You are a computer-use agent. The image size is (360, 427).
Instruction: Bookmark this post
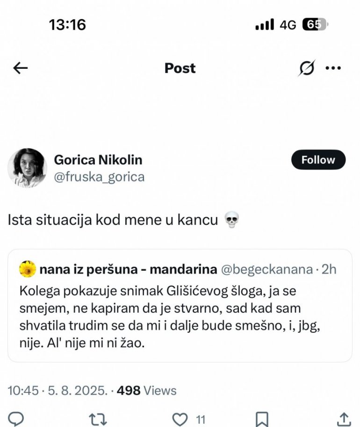click(263, 418)
